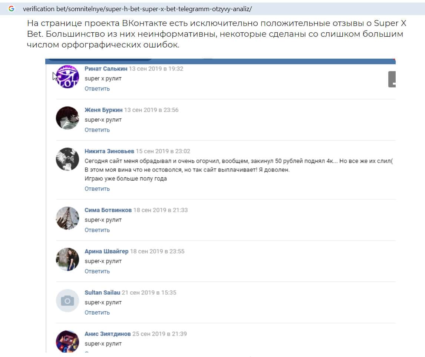The image size is (425, 357).
Task: Click the gray button at right edge of screenshot
Action: click(x=392, y=79)
